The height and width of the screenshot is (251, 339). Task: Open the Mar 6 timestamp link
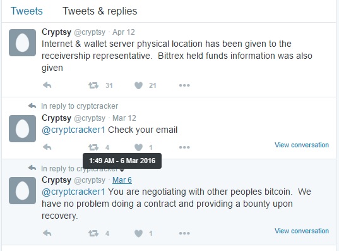coord(122,180)
